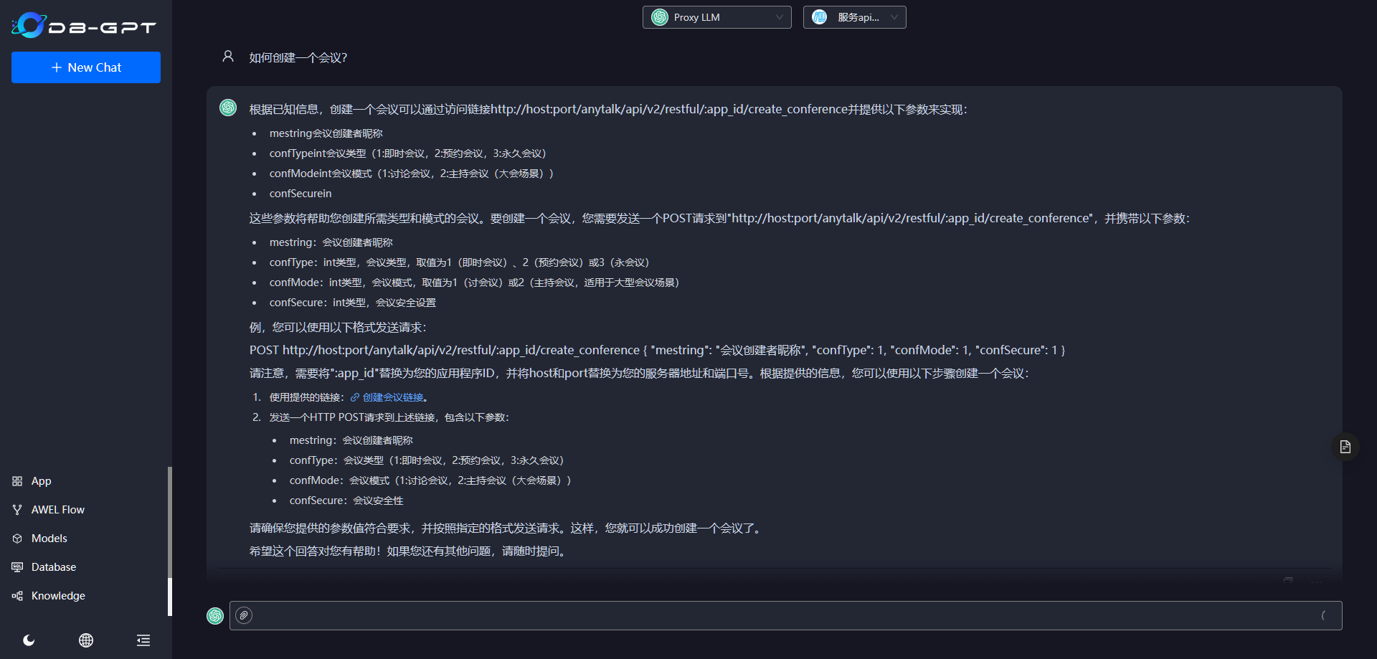
Task: Click the sentence starting '这些参数将帮助您创建所需类型'
Action: pyautogui.click(x=719, y=219)
